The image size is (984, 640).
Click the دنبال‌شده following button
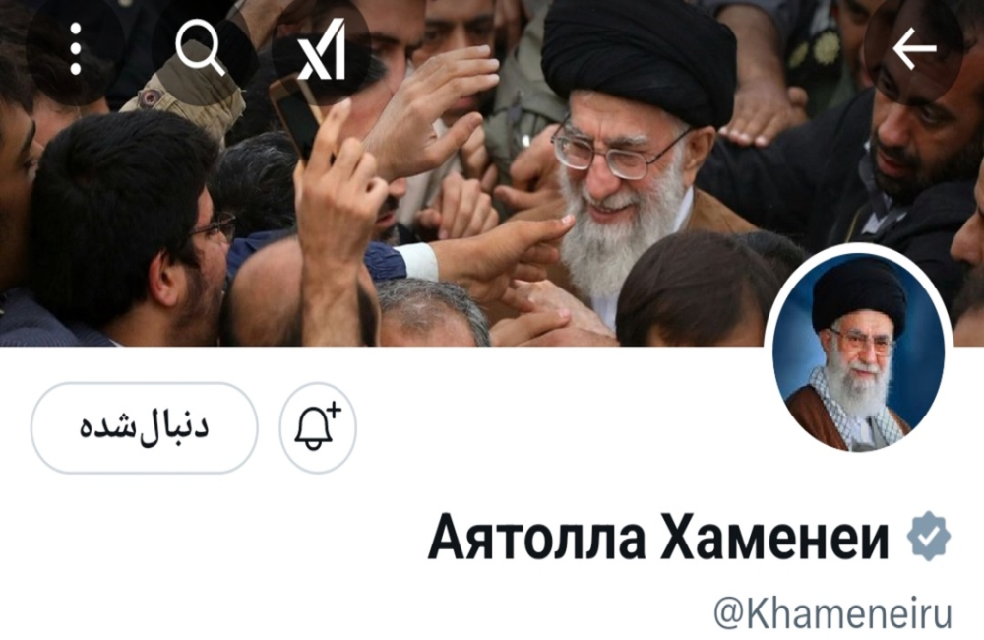pos(145,427)
